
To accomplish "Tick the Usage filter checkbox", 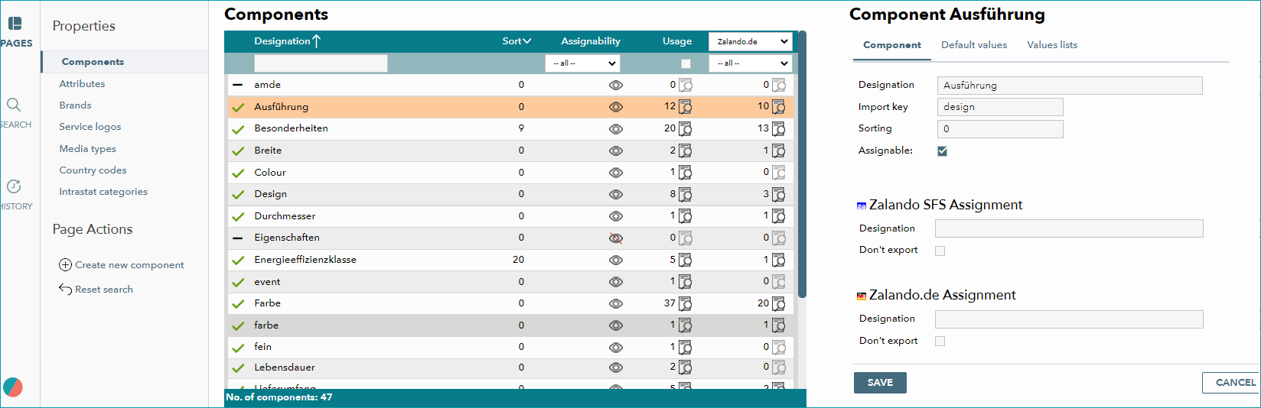I will (x=686, y=63).
